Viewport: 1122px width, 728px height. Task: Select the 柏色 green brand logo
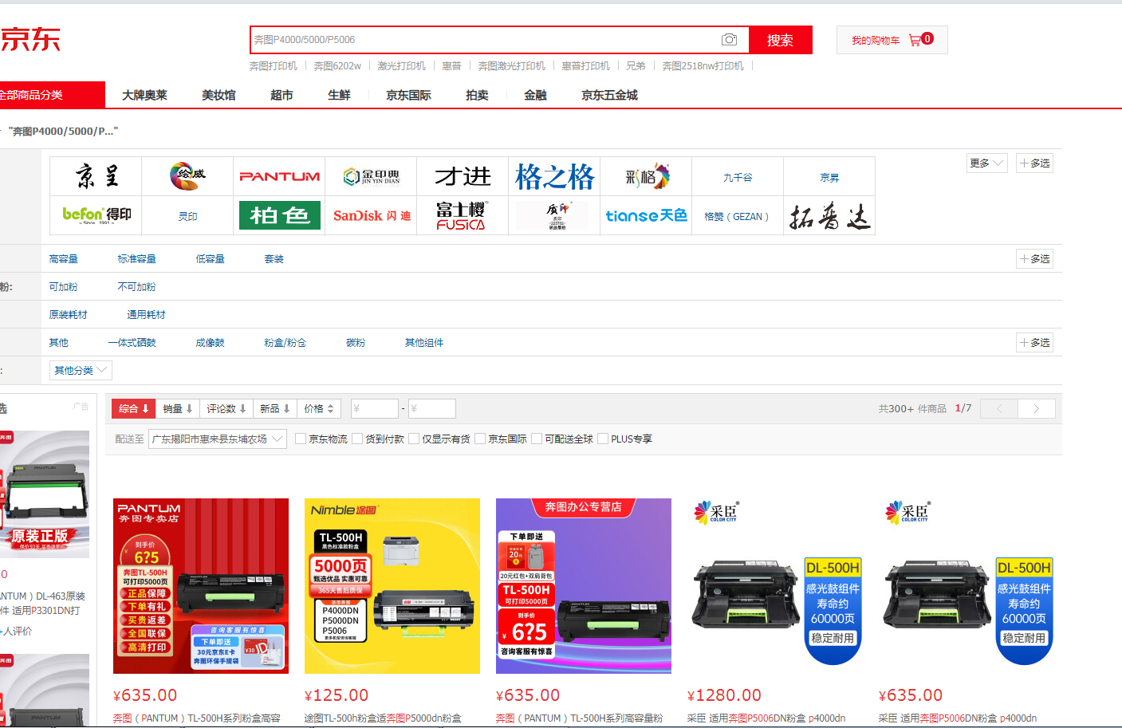click(x=279, y=215)
